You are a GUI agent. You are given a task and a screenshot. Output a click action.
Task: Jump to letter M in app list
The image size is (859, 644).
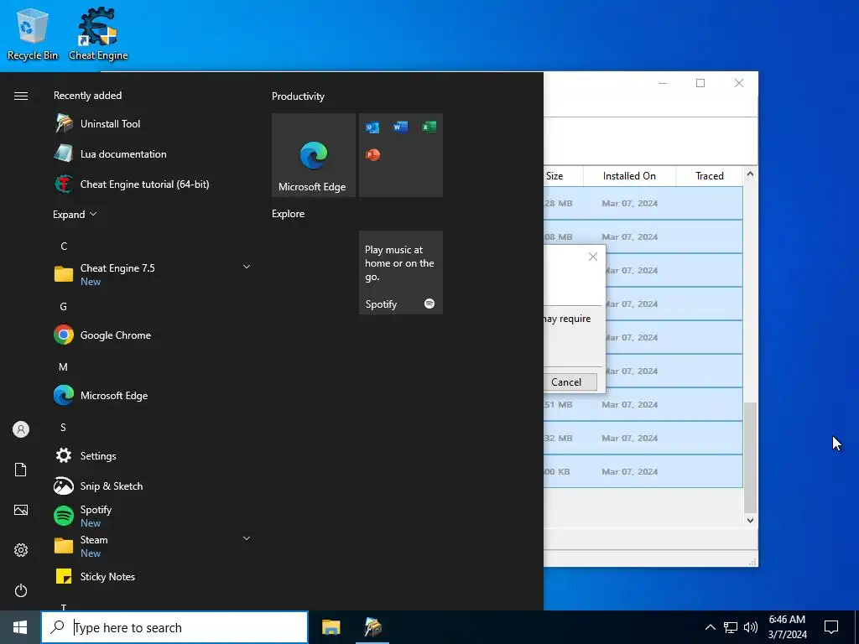coord(64,367)
